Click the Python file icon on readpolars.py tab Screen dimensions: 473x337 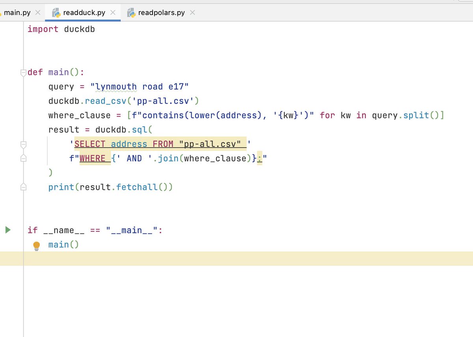[x=131, y=13]
